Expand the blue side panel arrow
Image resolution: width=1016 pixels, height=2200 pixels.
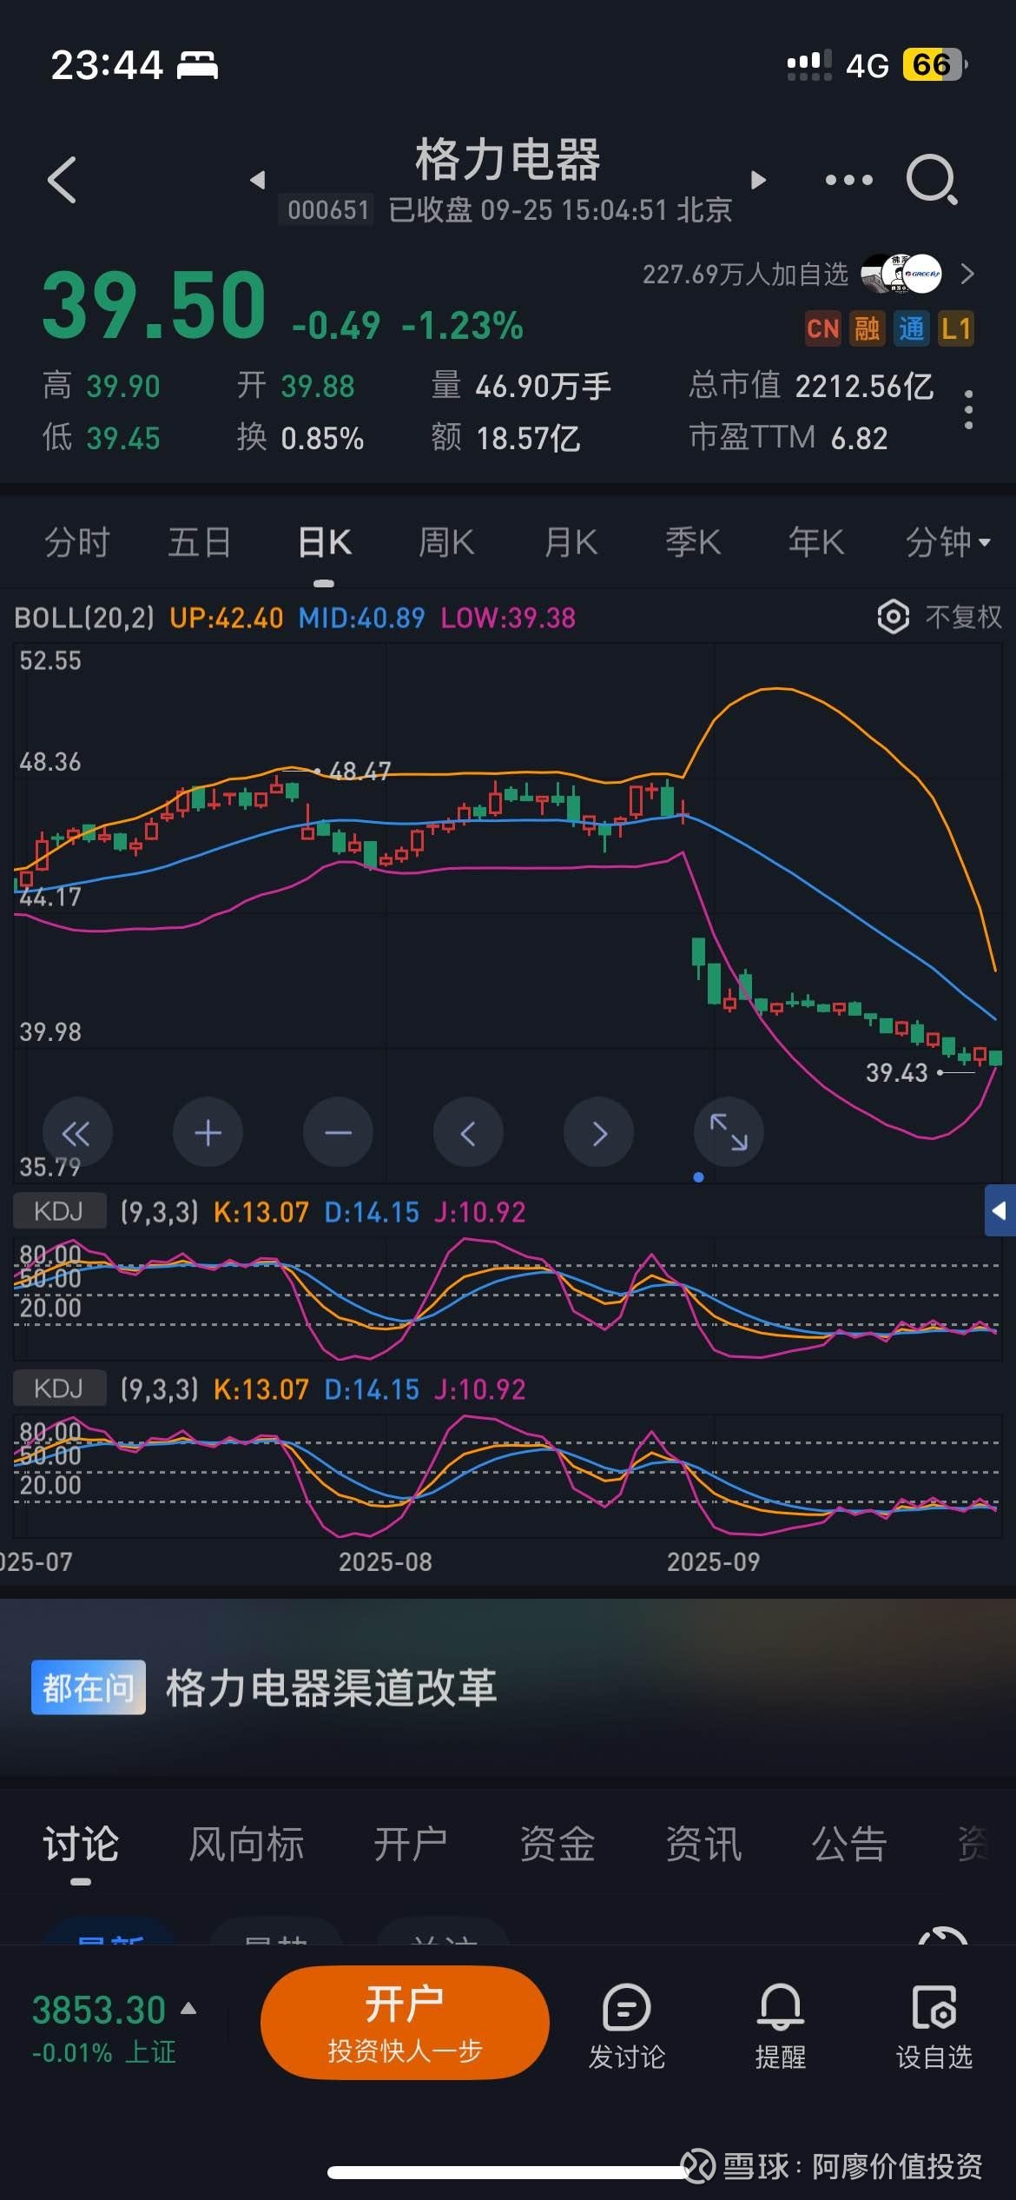click(1000, 1210)
